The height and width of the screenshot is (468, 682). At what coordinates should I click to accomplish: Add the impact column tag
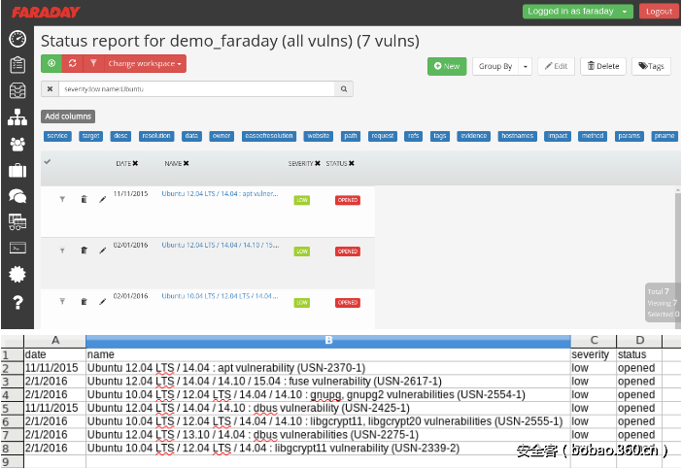[x=558, y=136]
